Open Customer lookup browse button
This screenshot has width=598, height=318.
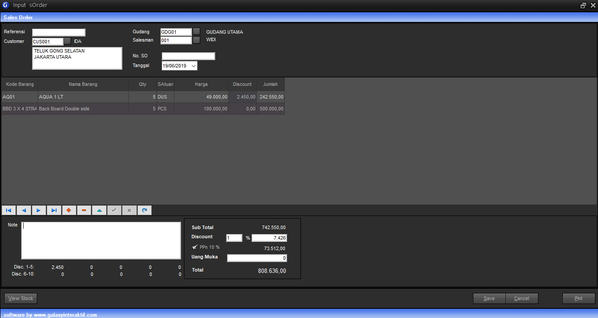click(67, 42)
